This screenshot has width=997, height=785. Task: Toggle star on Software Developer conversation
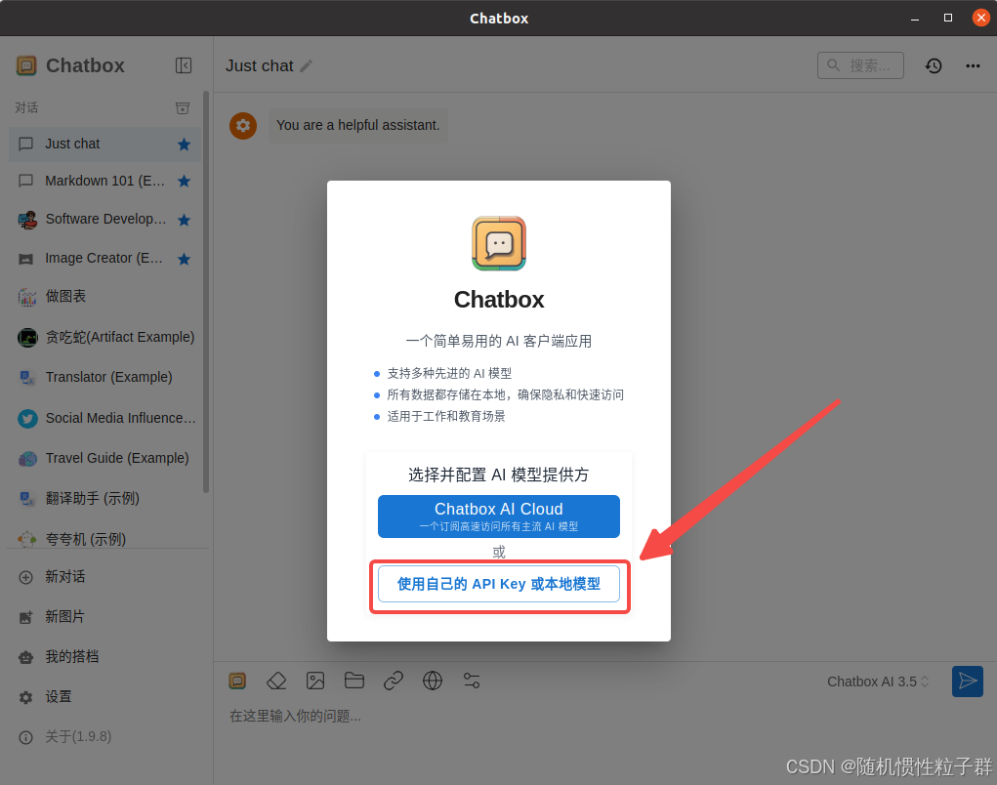[184, 220]
